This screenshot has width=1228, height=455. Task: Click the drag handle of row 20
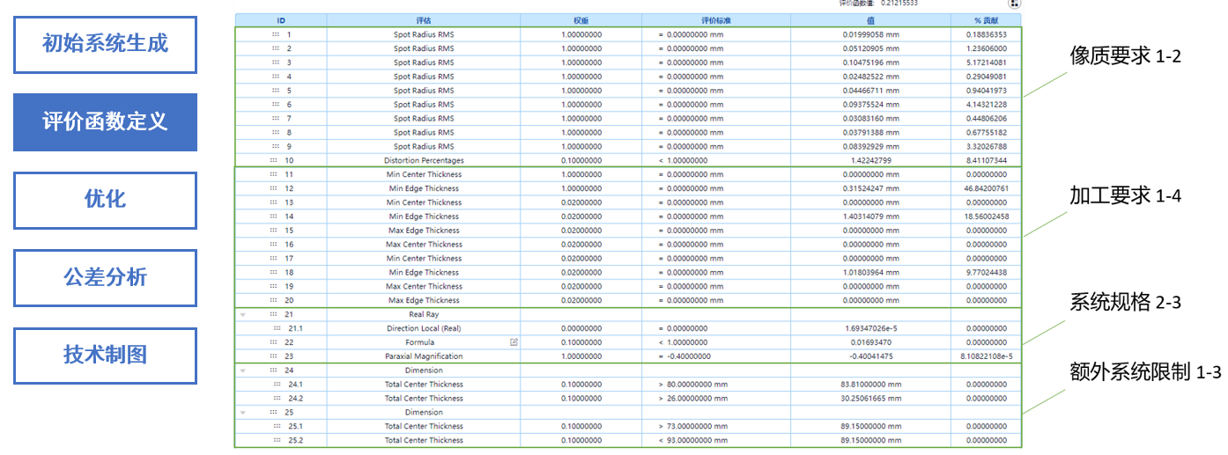[x=274, y=300]
